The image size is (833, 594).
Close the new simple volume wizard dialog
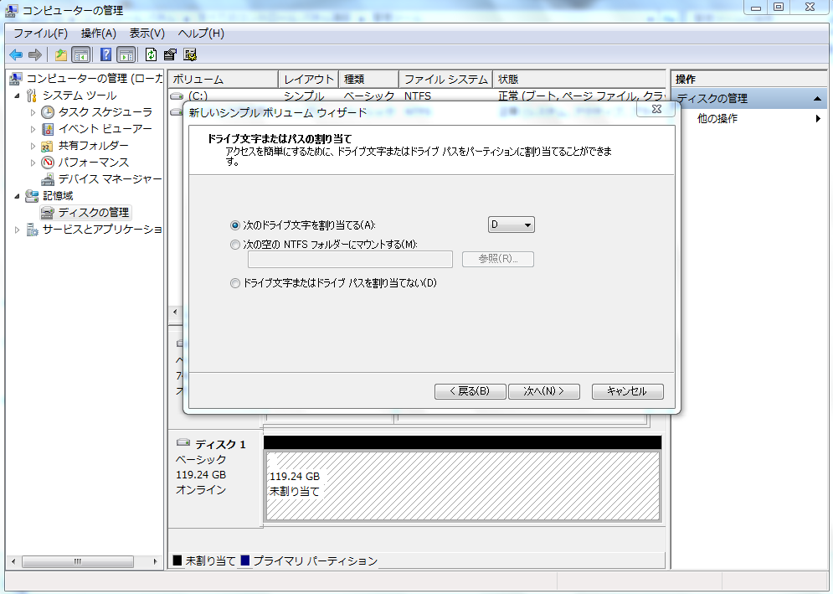pyautogui.click(x=656, y=109)
